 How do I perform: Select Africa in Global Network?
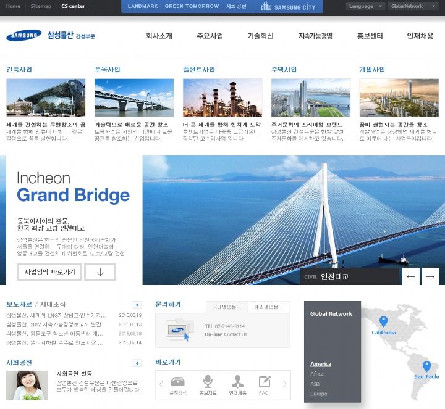tap(316, 374)
